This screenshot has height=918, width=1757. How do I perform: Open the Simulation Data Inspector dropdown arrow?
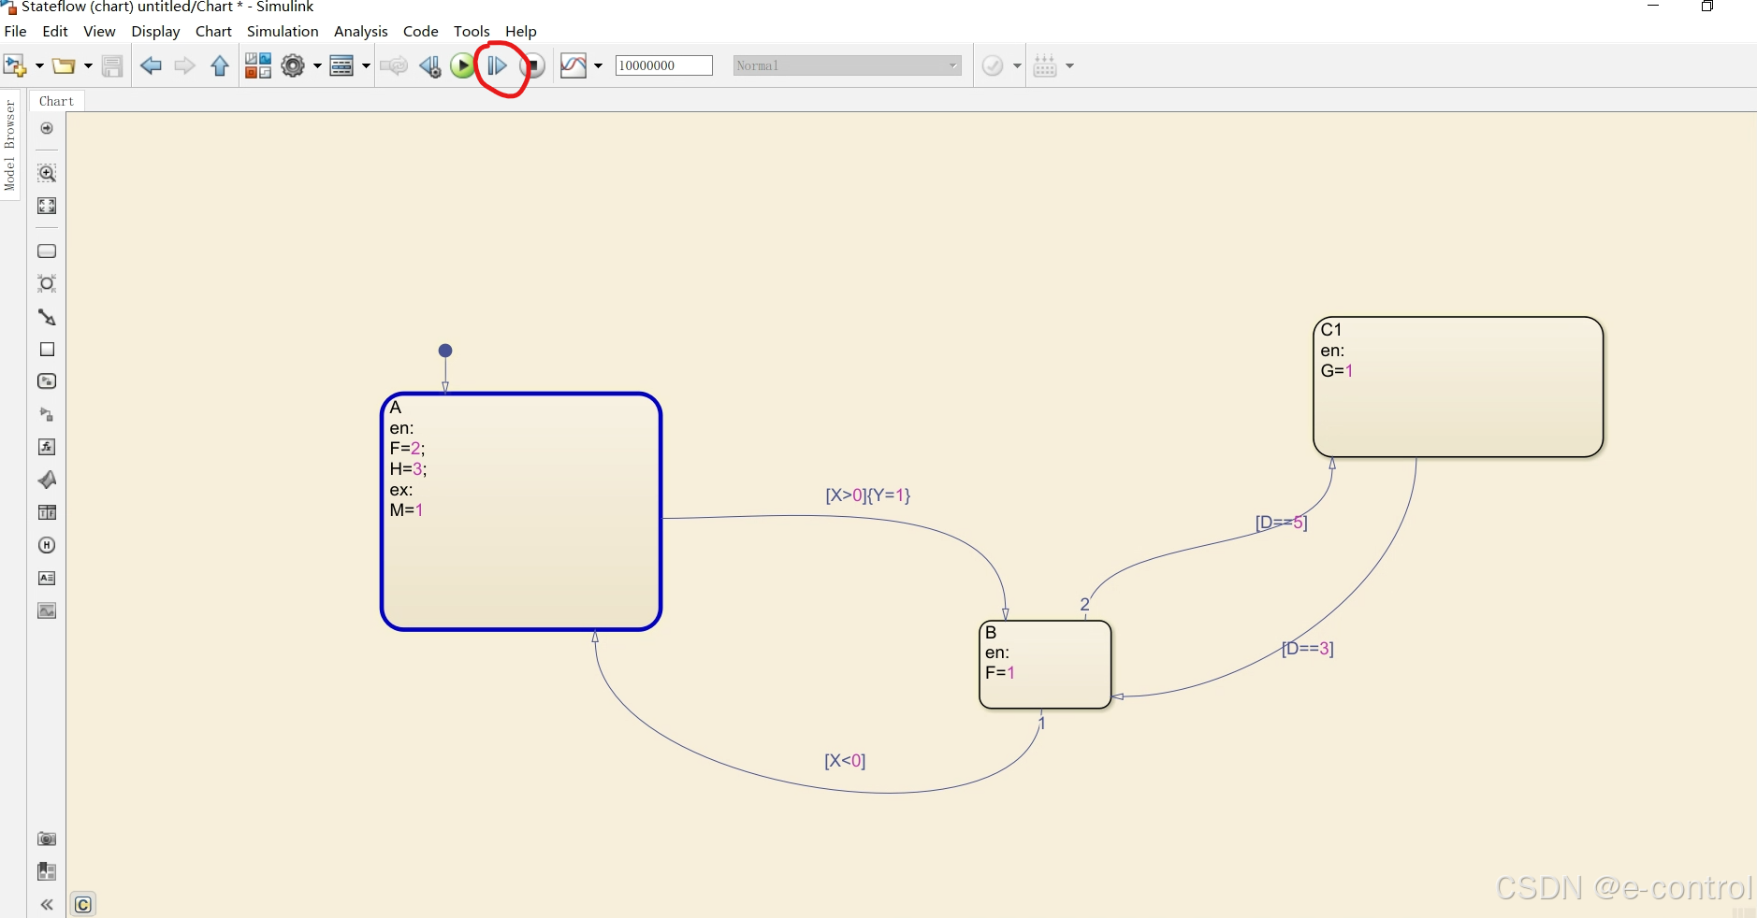point(599,65)
